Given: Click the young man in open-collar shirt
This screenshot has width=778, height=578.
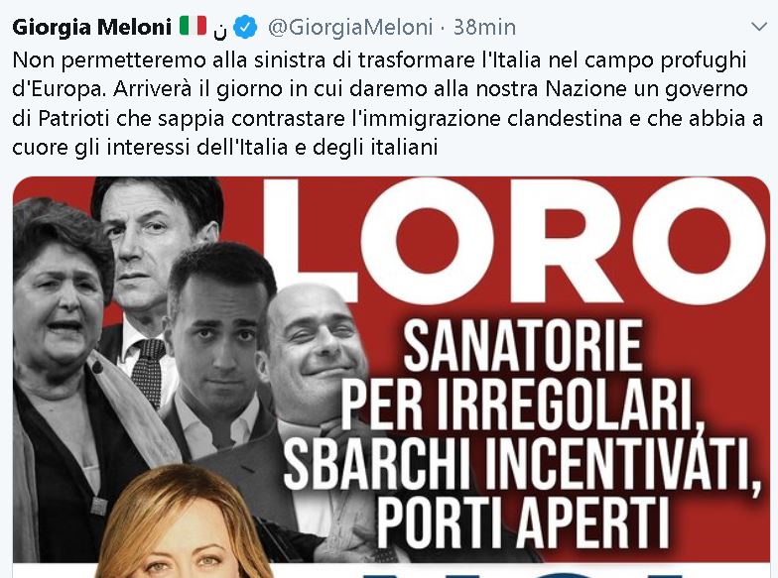Looking at the screenshot, I should tap(218, 347).
